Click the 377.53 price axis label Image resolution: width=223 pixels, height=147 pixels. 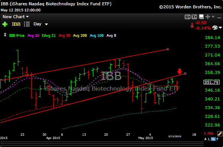click(212, 46)
